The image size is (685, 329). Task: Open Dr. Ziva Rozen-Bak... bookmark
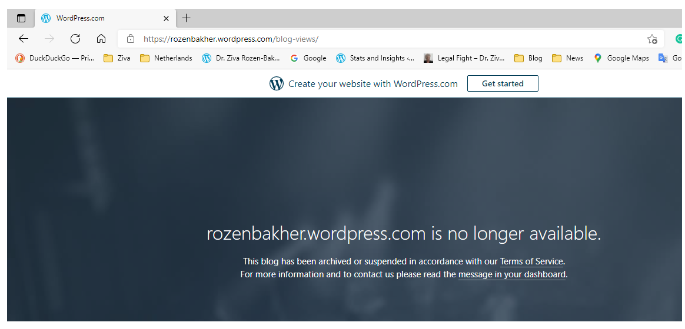tap(241, 58)
